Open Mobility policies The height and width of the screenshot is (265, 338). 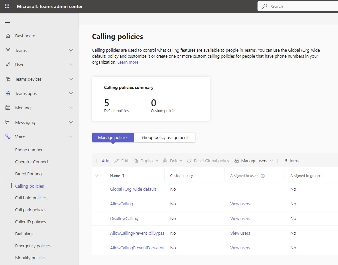pos(30,258)
